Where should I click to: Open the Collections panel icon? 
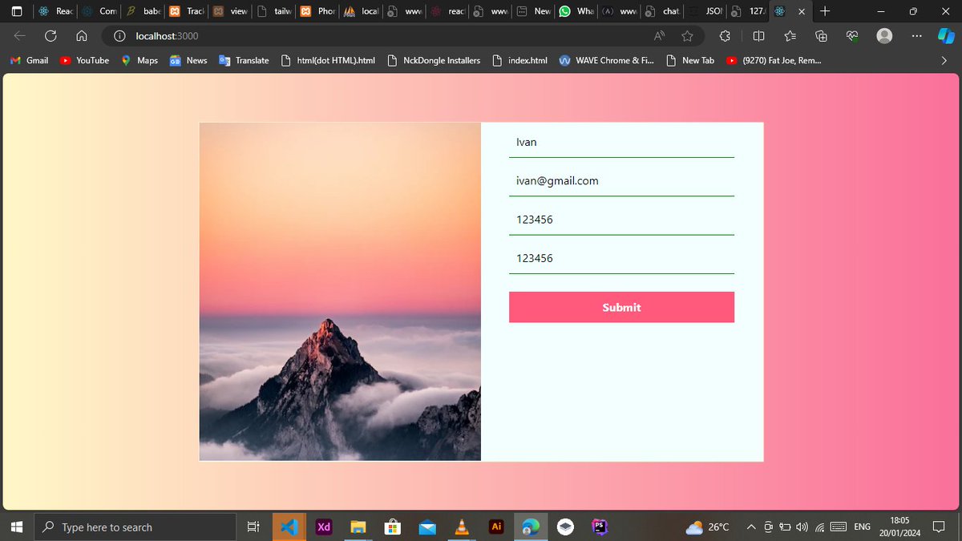[820, 35]
